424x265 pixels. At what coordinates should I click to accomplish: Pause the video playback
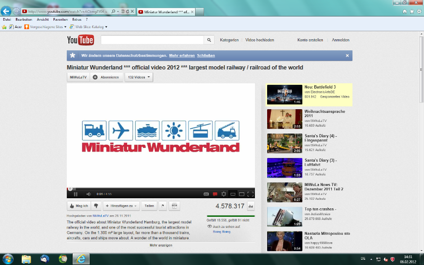(x=75, y=194)
